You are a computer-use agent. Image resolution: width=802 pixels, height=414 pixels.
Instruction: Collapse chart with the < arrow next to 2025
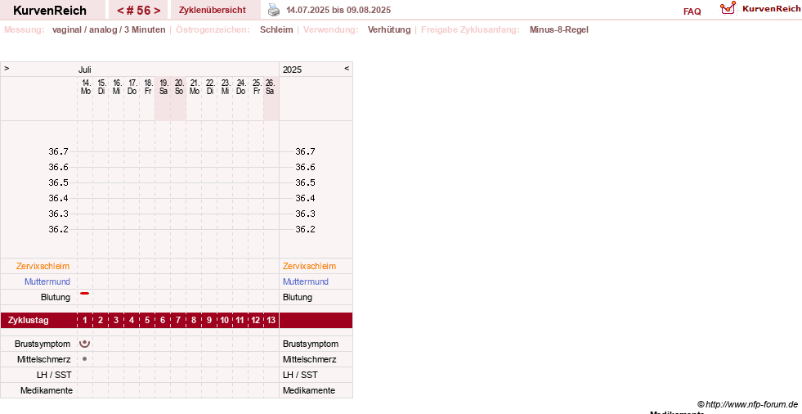click(347, 68)
